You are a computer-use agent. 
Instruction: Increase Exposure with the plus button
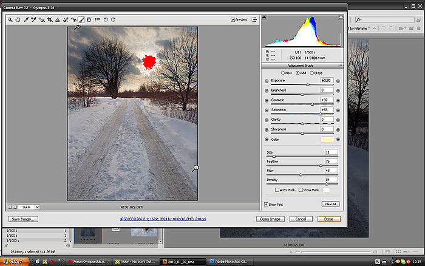click(x=338, y=81)
